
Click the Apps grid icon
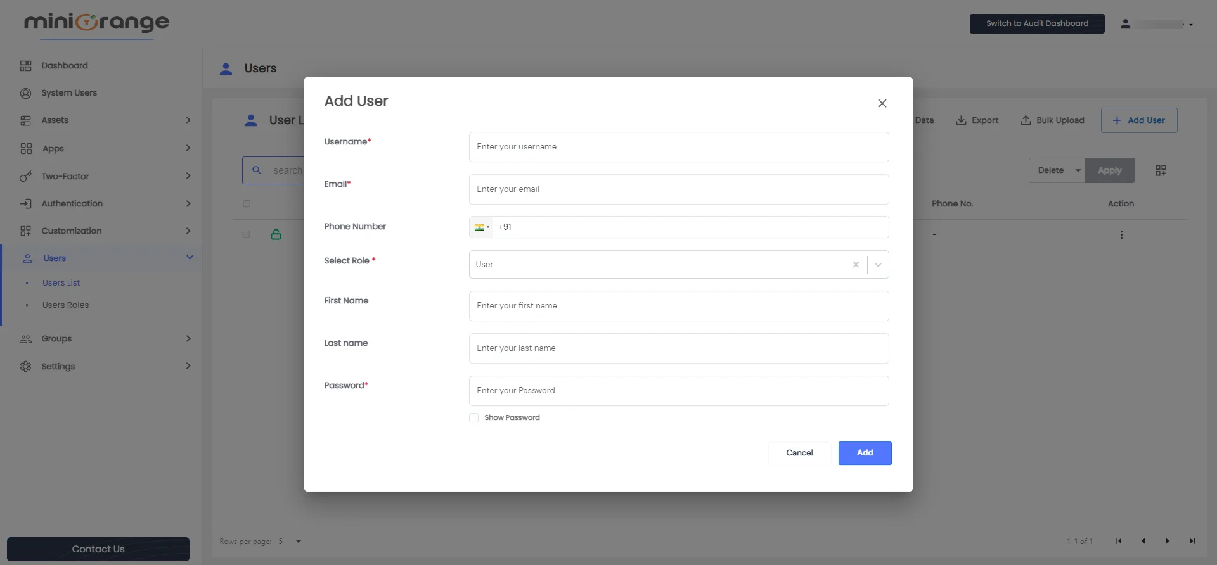[26, 149]
